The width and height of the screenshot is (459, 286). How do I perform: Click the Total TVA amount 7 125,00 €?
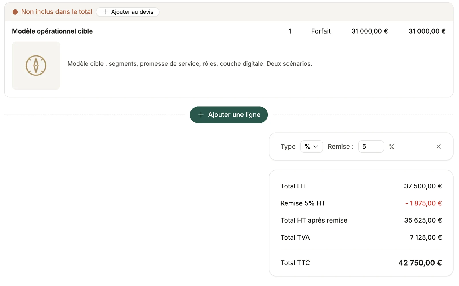[x=426, y=238]
